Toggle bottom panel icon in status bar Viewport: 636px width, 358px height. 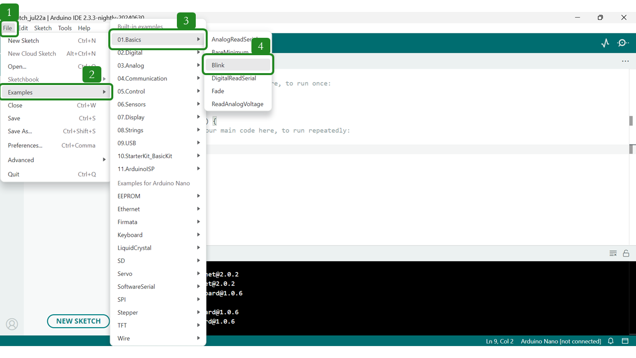[625, 341]
